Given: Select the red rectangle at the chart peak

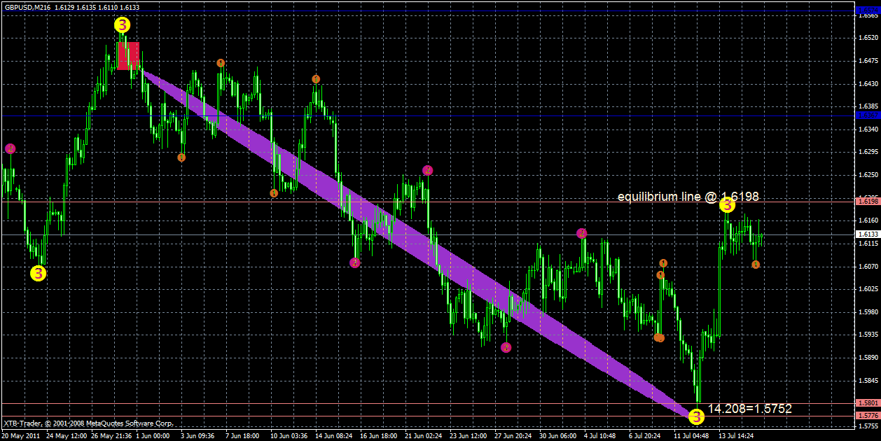Looking at the screenshot, I should (x=128, y=56).
